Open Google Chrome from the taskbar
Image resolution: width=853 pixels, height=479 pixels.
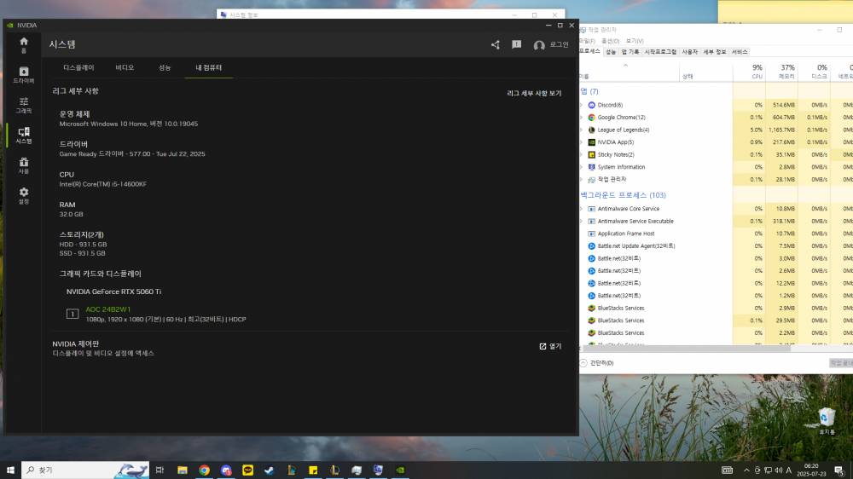pos(204,470)
